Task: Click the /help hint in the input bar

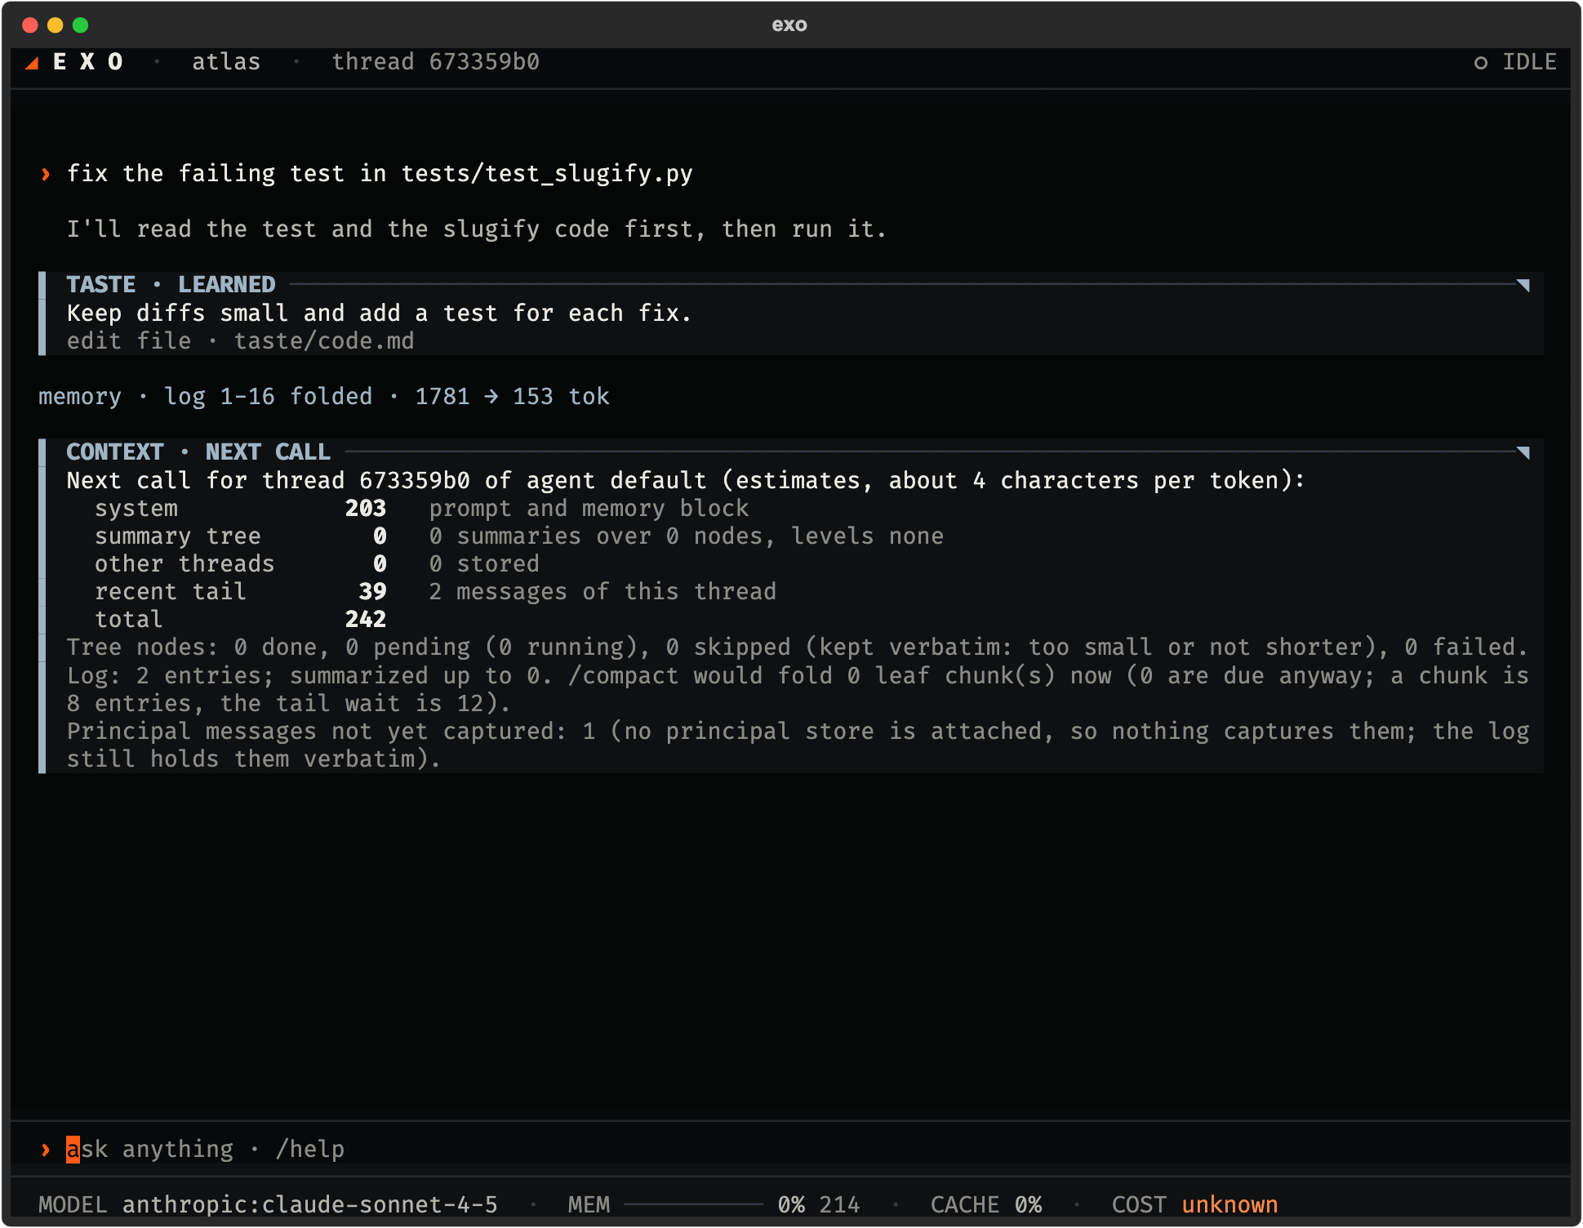Action: (x=310, y=1150)
